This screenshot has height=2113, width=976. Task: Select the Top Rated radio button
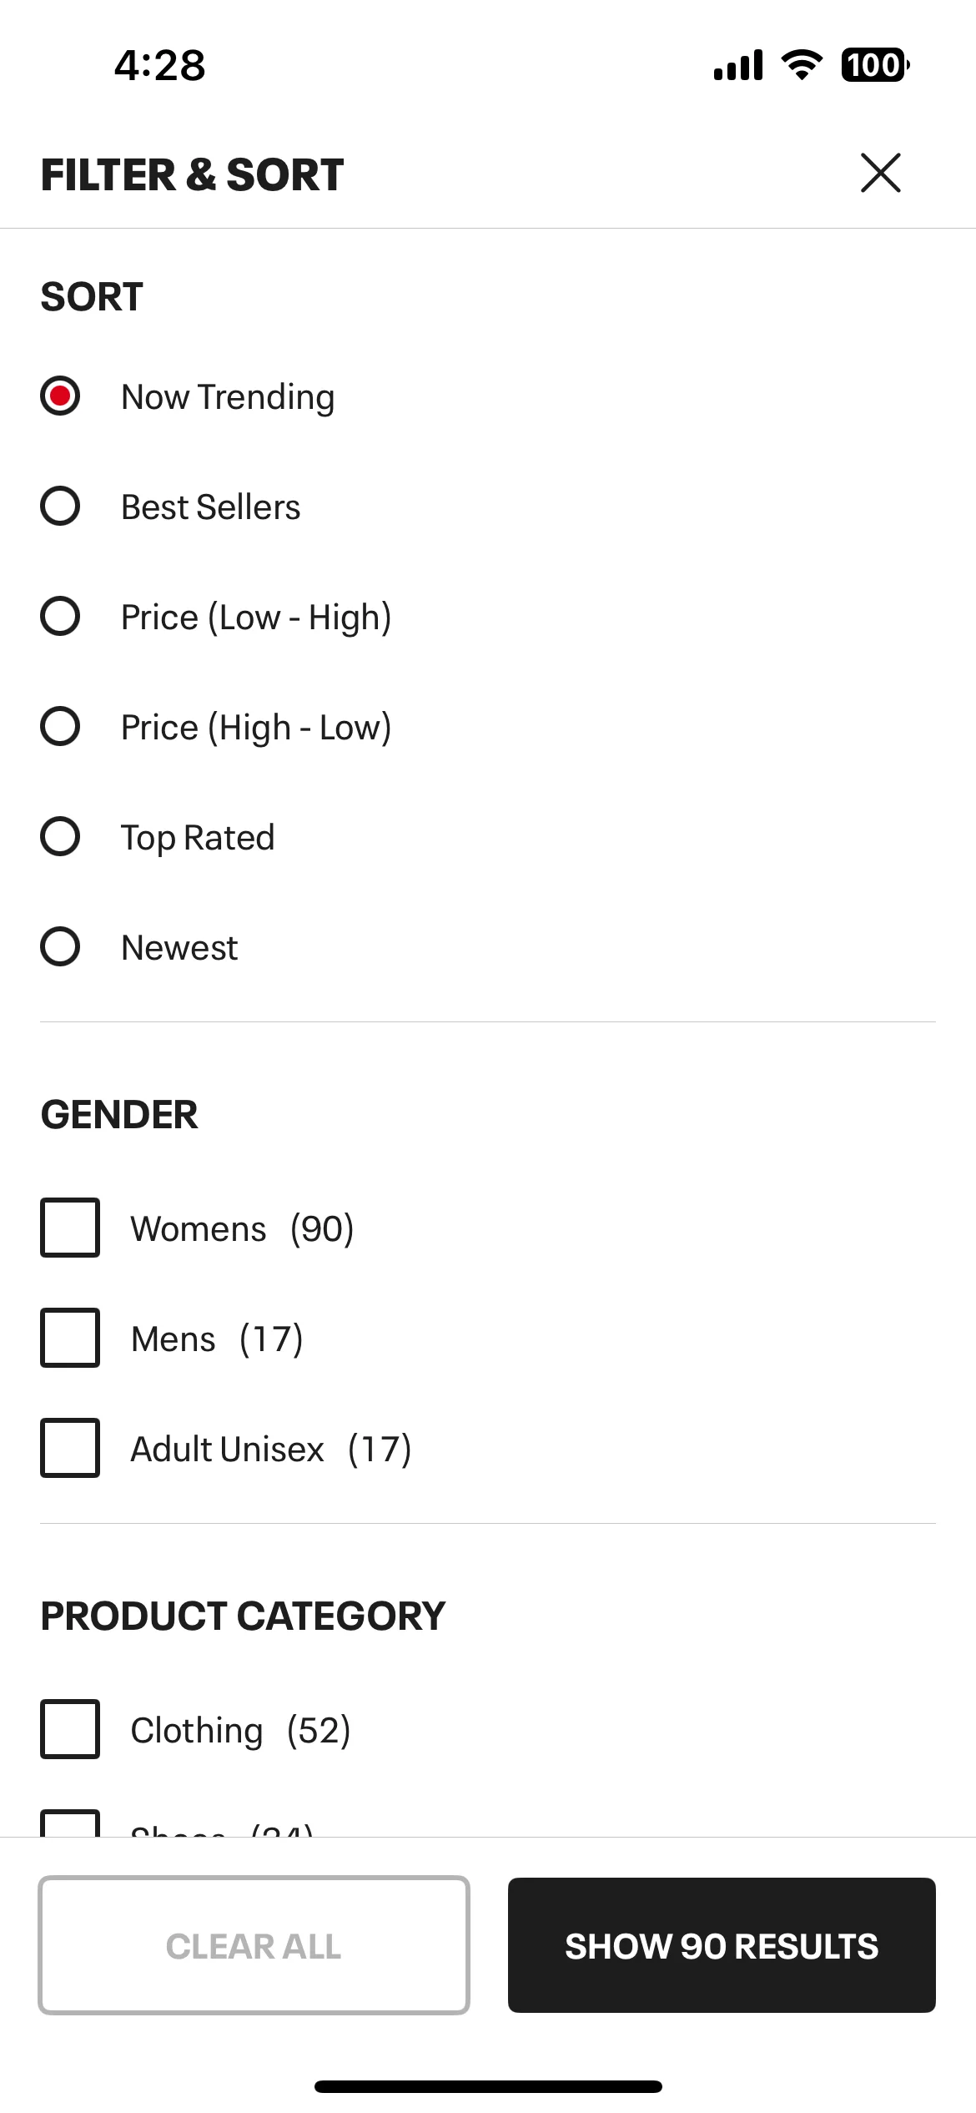coord(60,836)
